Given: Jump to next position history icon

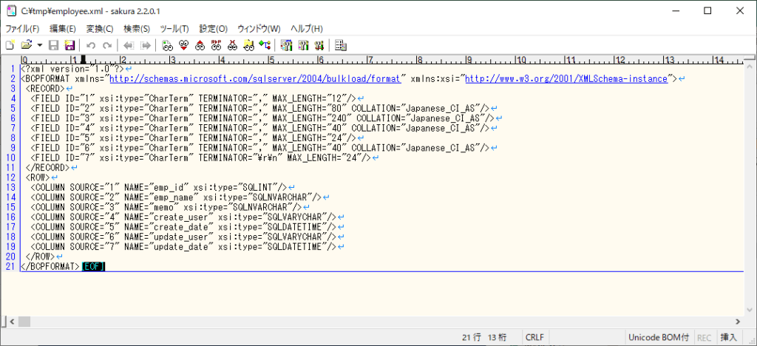Looking at the screenshot, I should pos(145,46).
